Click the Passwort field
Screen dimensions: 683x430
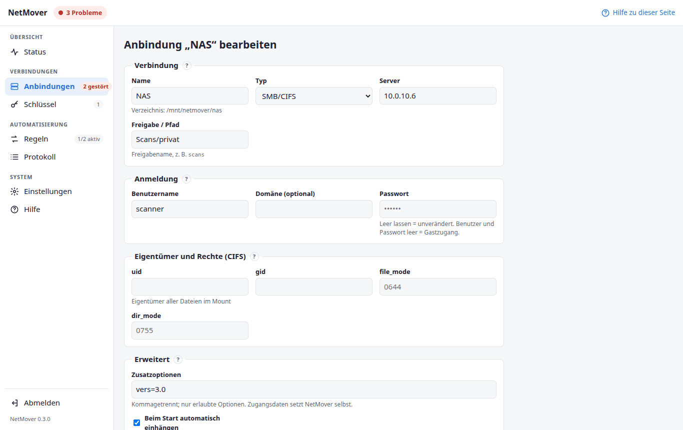(438, 209)
